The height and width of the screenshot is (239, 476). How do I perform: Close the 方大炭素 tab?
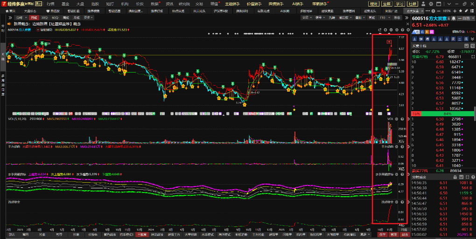click(421, 11)
